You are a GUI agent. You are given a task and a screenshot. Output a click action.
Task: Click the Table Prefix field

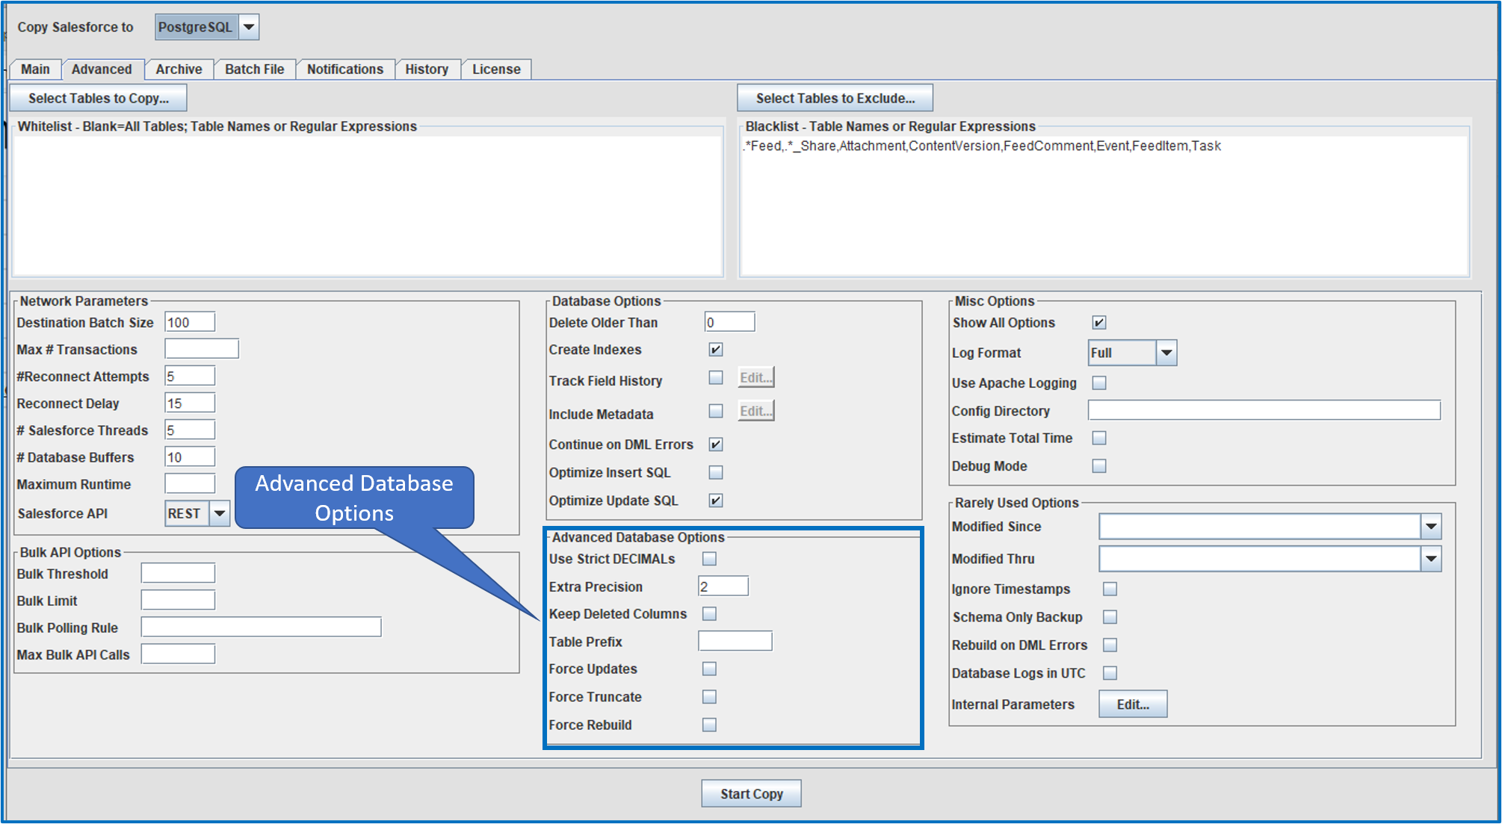click(x=735, y=641)
